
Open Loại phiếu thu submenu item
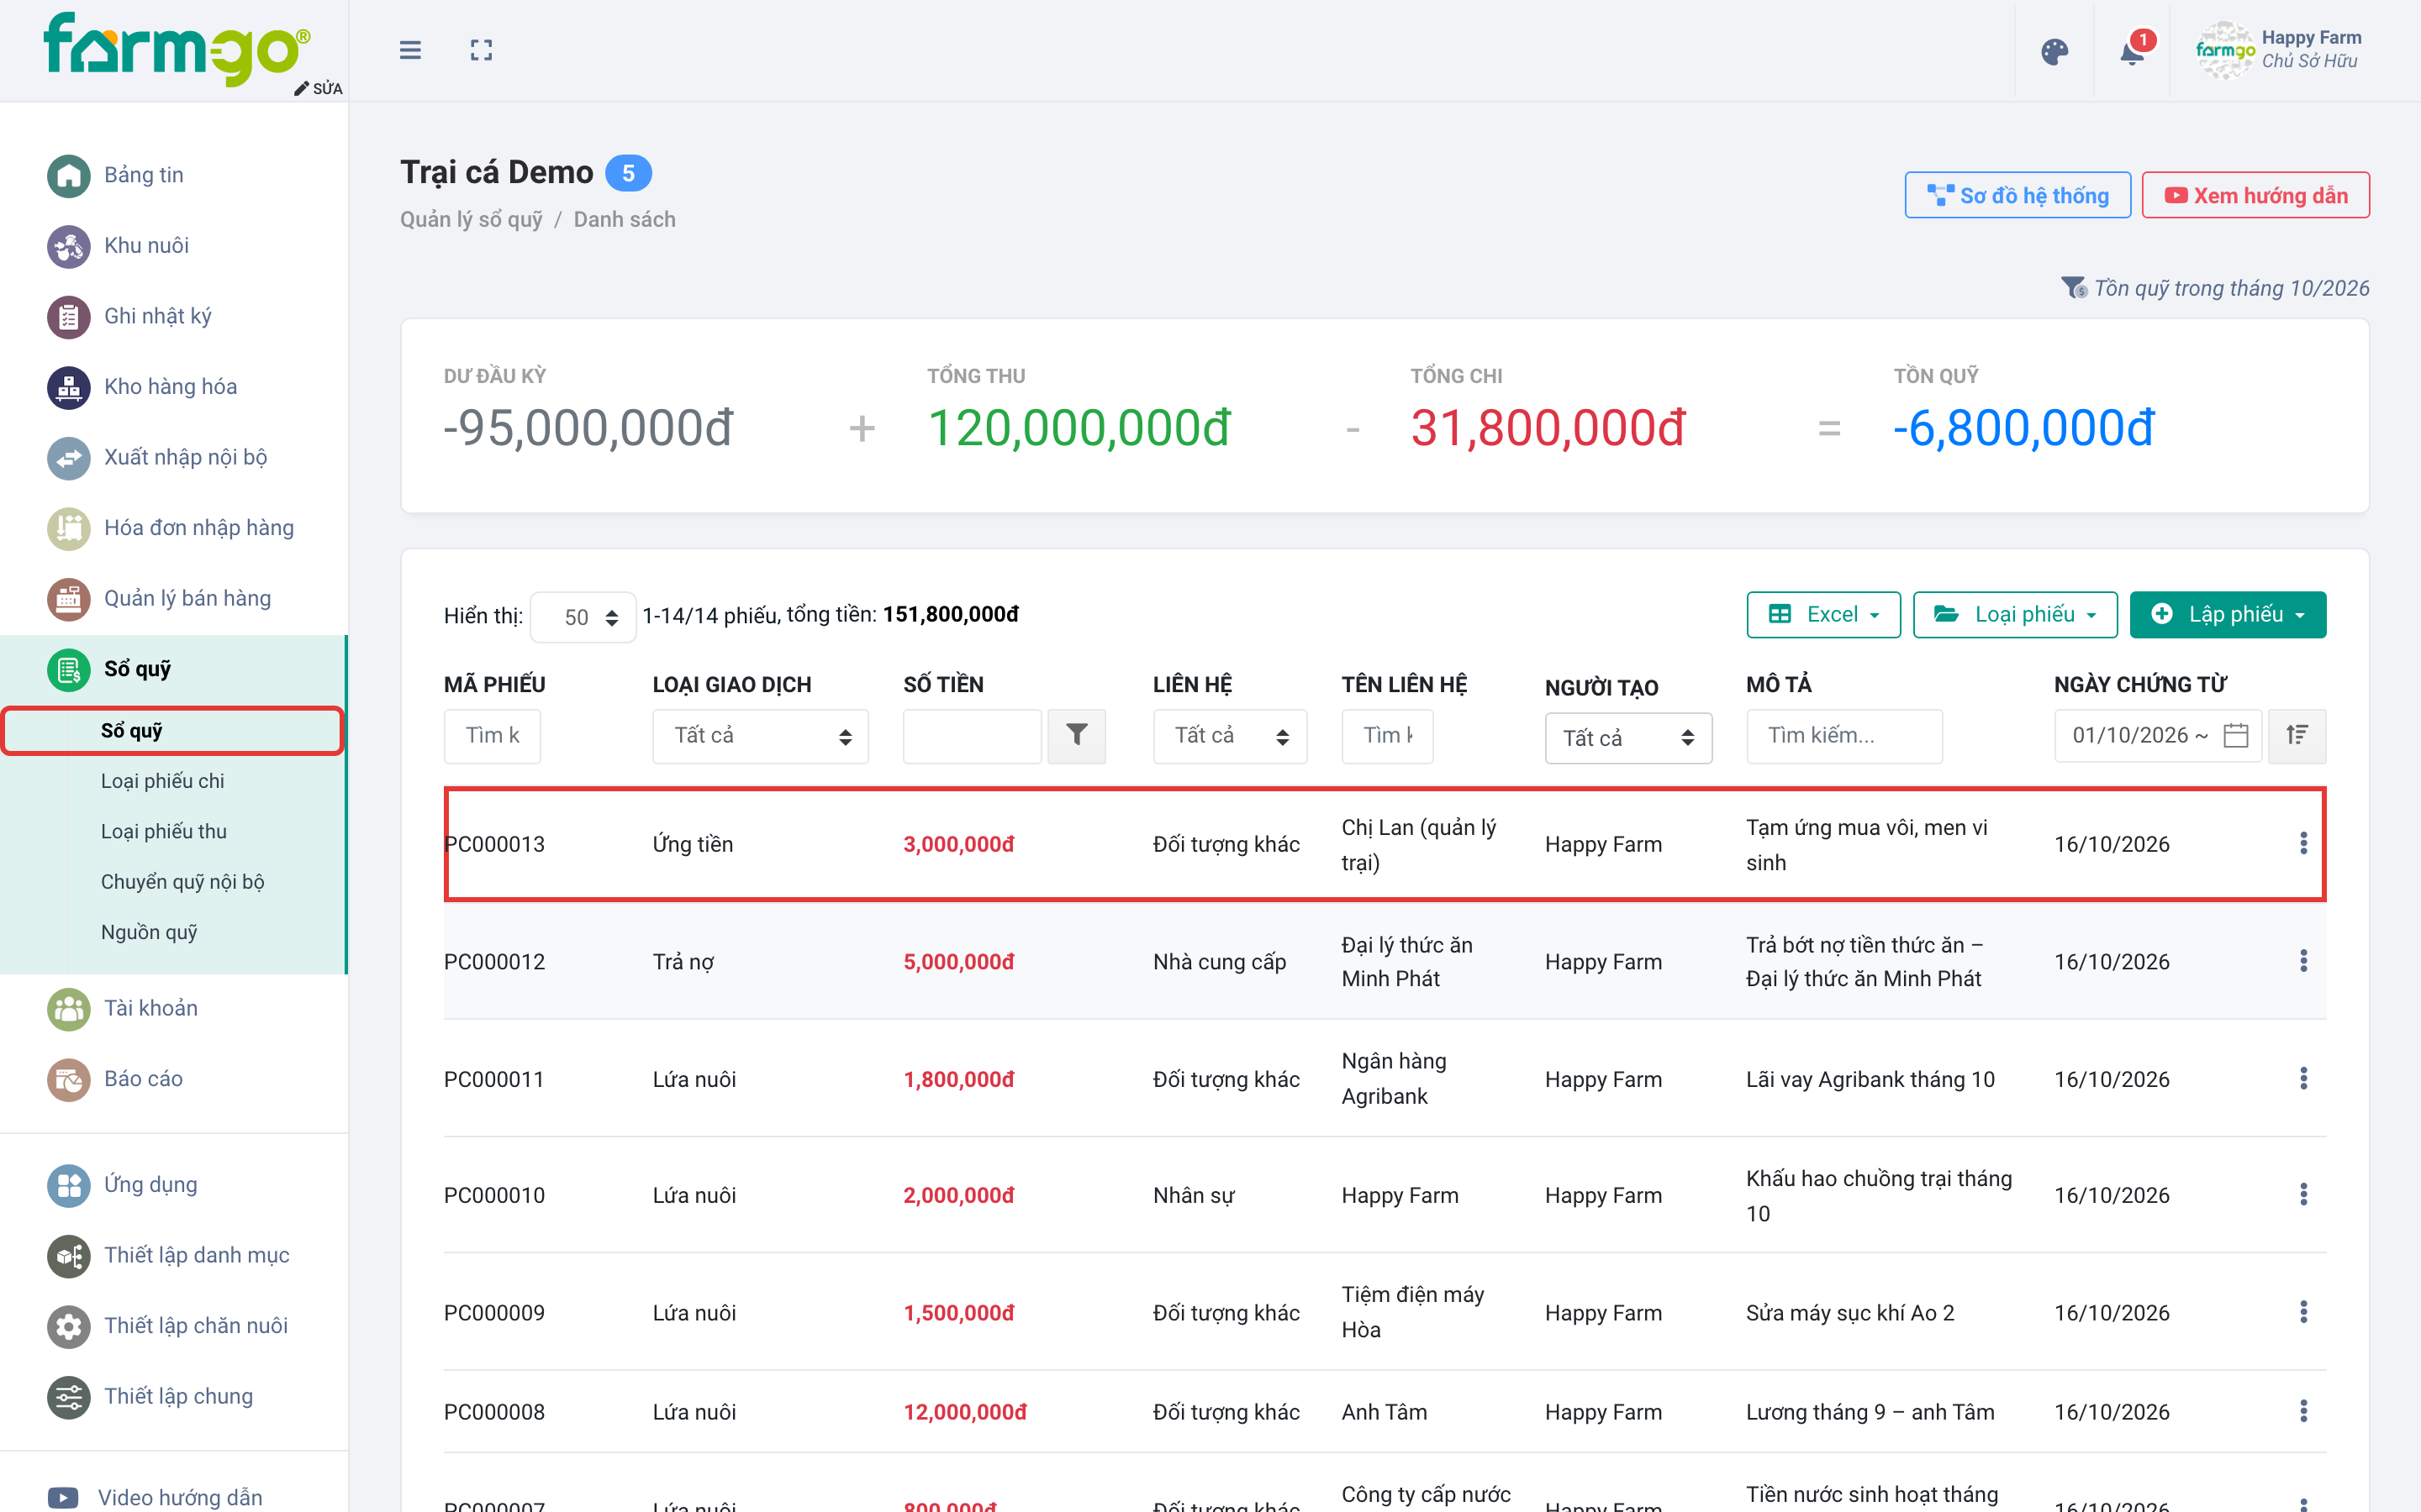pos(163,832)
